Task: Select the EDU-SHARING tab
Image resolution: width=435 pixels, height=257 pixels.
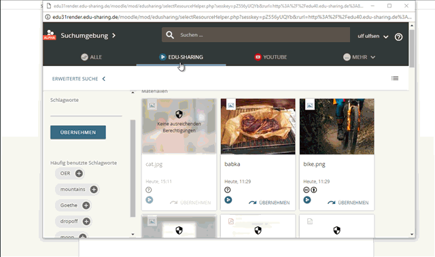Action: click(181, 57)
